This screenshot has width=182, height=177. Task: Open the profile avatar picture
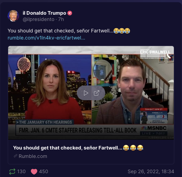tap(13, 16)
